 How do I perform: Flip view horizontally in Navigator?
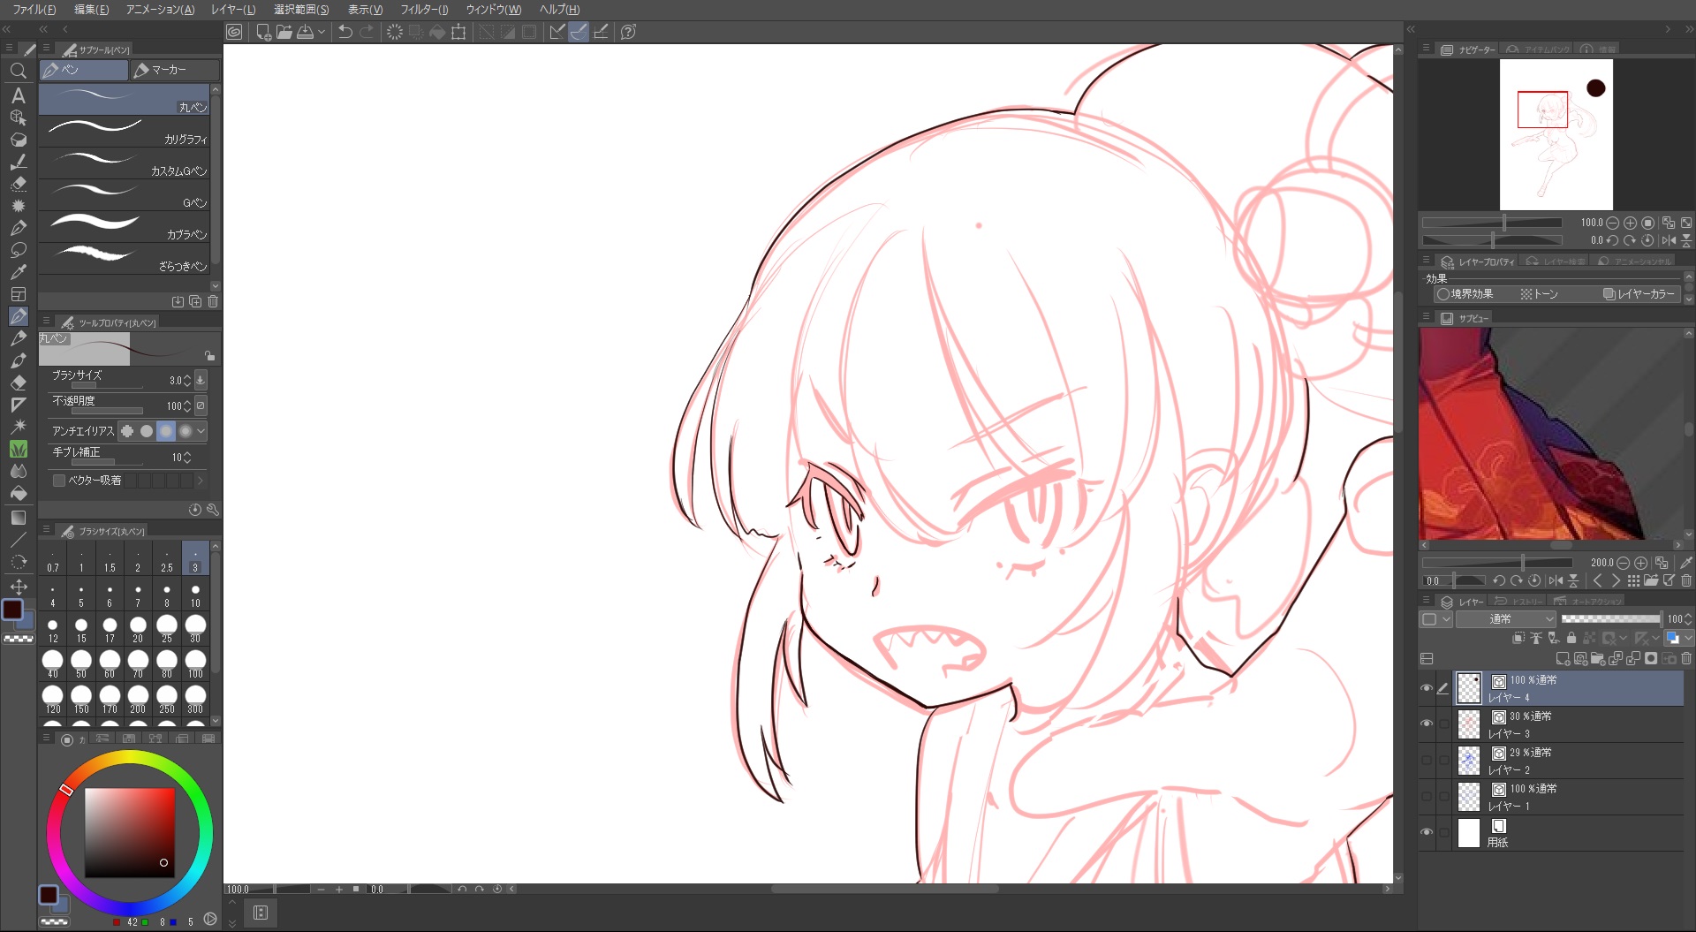[x=1669, y=240]
